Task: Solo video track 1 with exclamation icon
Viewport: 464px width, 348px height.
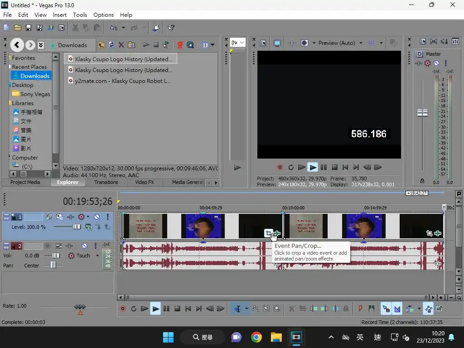Action: tap(107, 217)
